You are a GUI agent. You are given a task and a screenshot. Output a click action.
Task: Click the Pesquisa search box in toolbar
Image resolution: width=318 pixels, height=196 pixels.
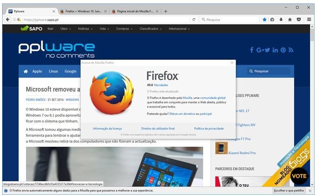click(x=229, y=20)
